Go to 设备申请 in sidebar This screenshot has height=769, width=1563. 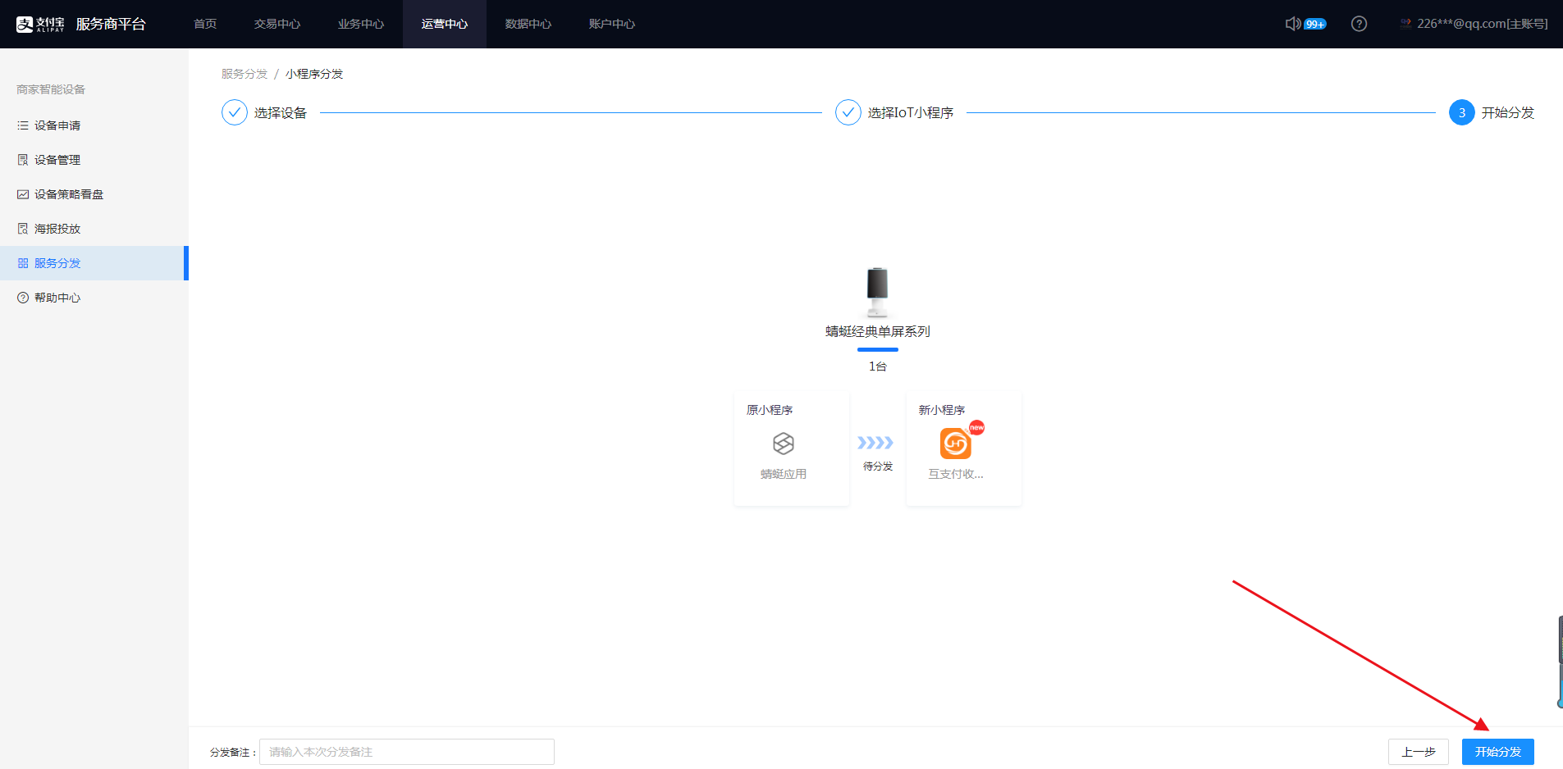[94, 125]
